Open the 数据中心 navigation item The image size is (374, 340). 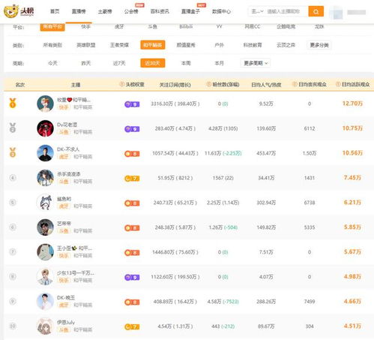coord(221,11)
